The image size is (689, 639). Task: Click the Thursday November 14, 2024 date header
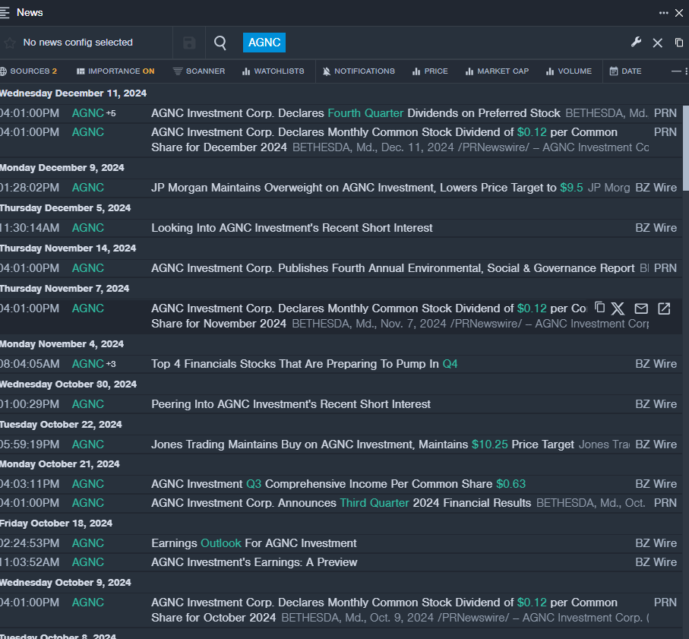[x=68, y=248]
